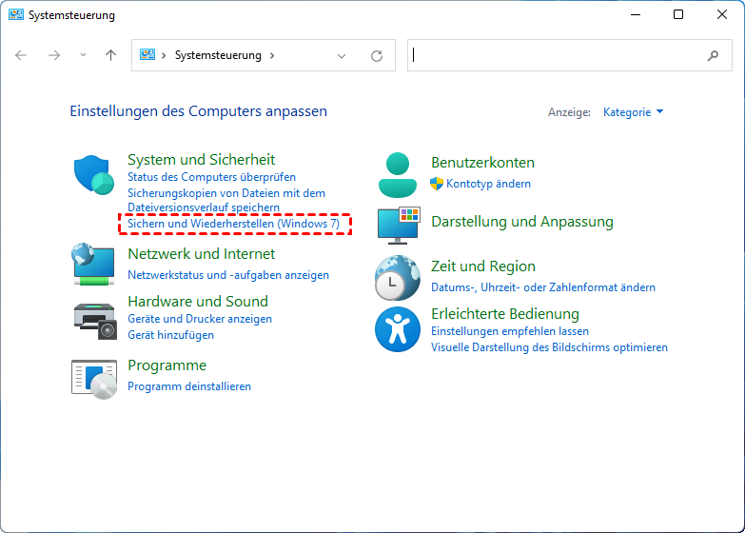Click the Erleichterte Bedienung accessibility icon
The height and width of the screenshot is (533, 745).
click(397, 327)
